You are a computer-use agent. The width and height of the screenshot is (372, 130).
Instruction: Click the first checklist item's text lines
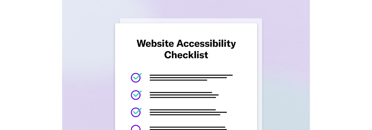pos(191,77)
